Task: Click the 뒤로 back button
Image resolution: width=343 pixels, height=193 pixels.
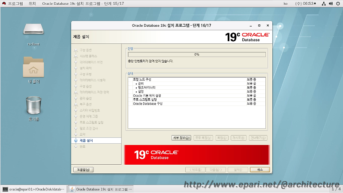Action: point(195,169)
